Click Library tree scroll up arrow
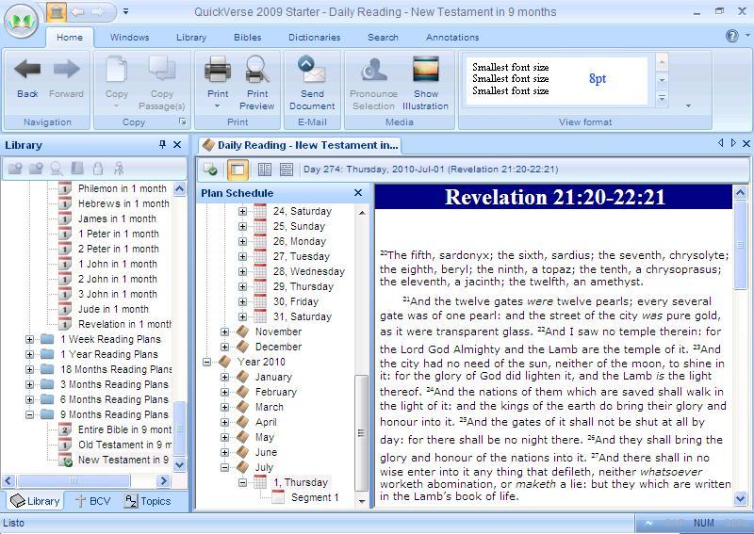This screenshot has height=534, width=754. click(x=179, y=189)
